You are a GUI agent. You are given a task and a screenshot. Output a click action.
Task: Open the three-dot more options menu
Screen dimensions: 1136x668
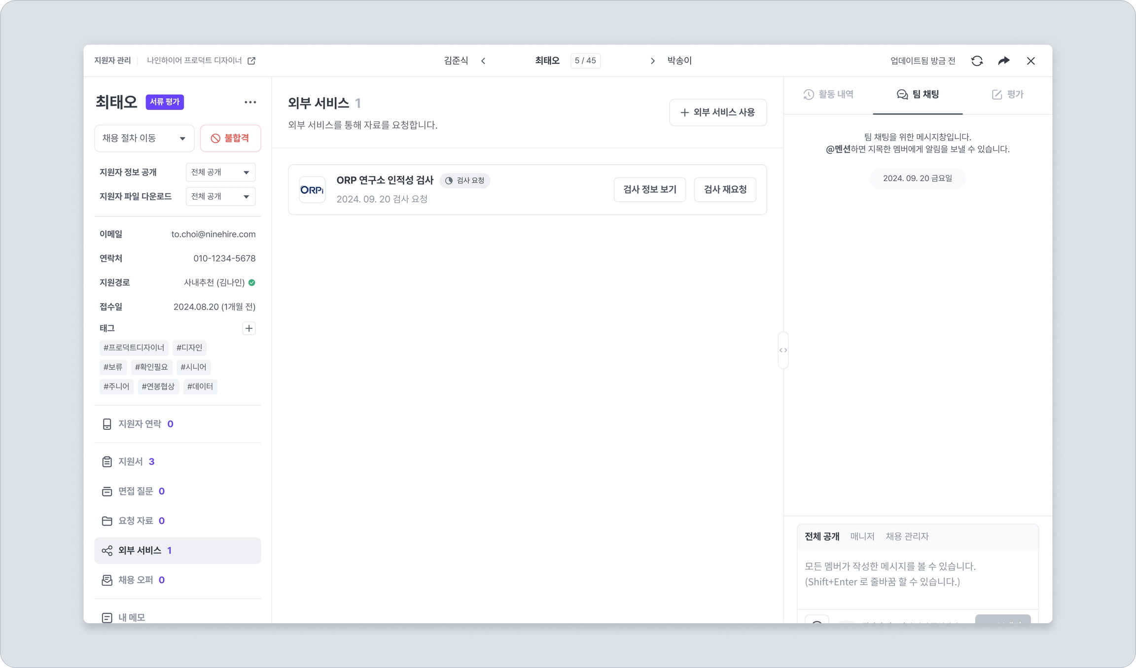coord(250,102)
